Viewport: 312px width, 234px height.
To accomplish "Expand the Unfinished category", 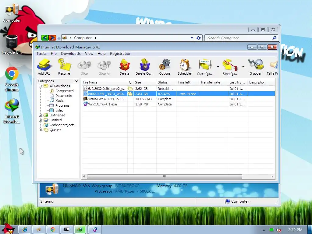I will coord(41,115).
